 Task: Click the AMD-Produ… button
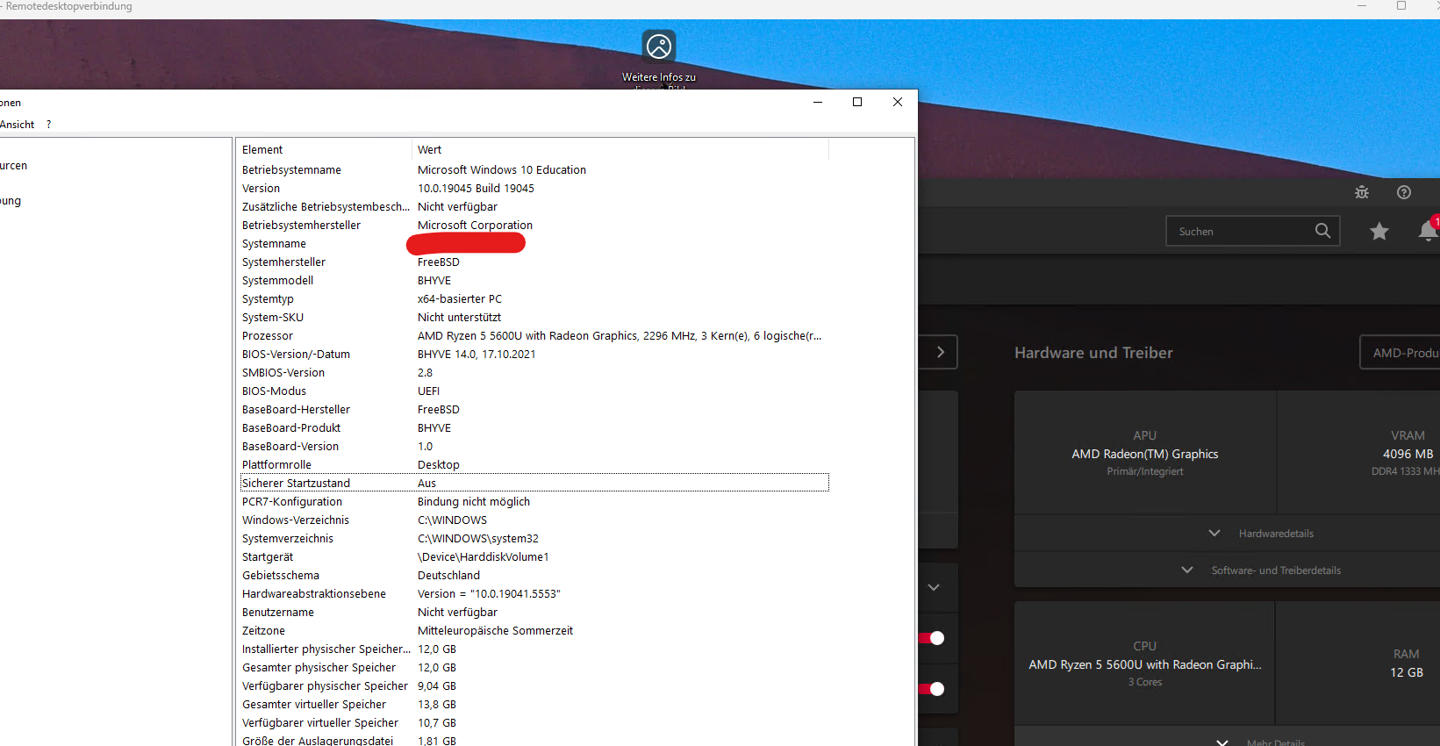tap(1401, 352)
